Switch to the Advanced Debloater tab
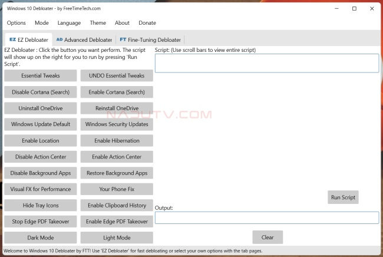 pyautogui.click(x=84, y=39)
